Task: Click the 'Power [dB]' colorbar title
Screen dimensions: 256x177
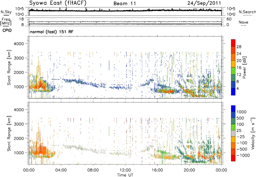Action: [x=244, y=67]
